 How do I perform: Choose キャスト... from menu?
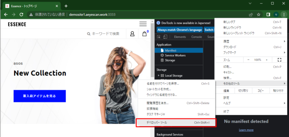point(251,72)
